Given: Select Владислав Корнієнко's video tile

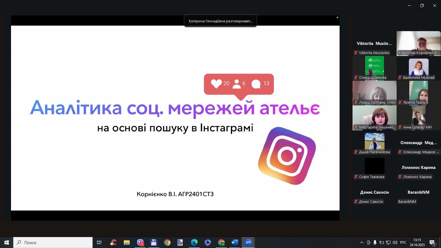Looking at the screenshot, I should click(x=418, y=43).
